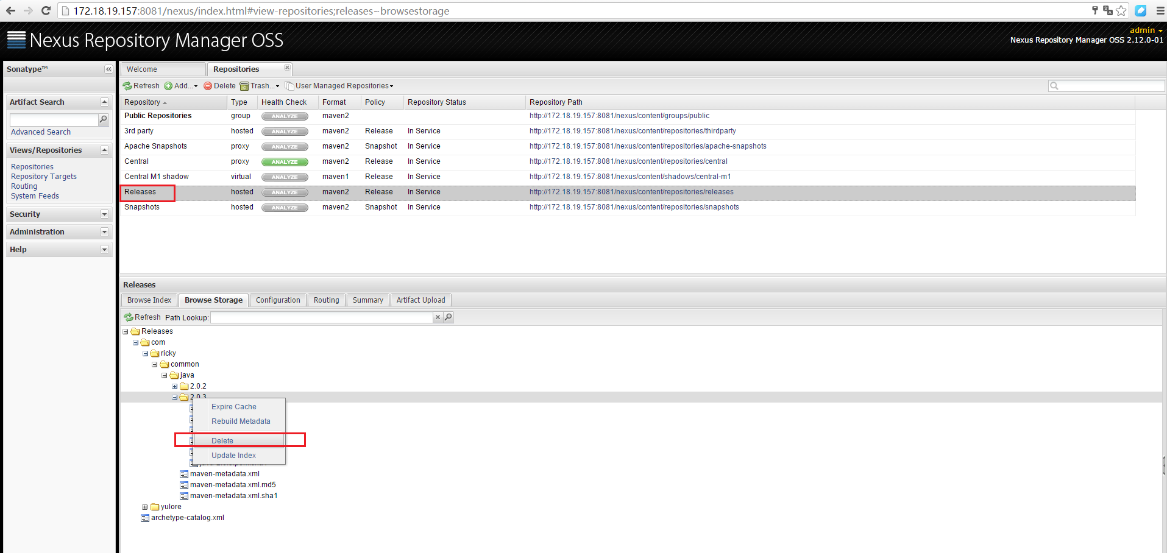Viewport: 1167px width, 553px height.
Task: Open the Configuration tab
Action: pos(278,300)
